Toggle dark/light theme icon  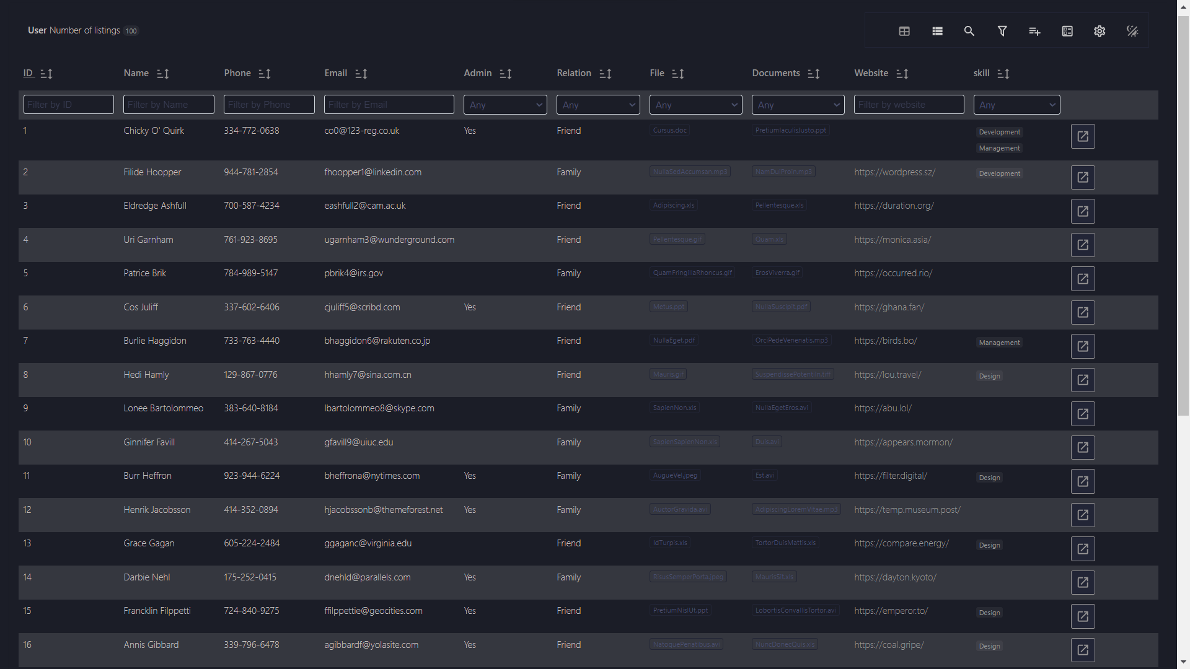tap(1132, 31)
